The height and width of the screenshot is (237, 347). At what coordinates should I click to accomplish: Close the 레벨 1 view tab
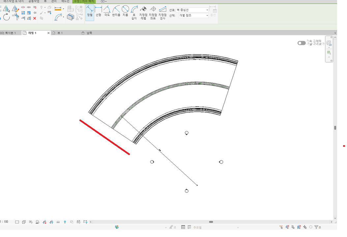tap(48, 33)
